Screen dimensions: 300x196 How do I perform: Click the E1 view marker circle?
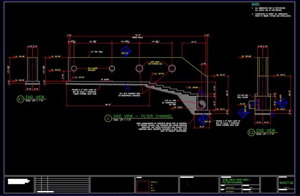click(x=20, y=100)
